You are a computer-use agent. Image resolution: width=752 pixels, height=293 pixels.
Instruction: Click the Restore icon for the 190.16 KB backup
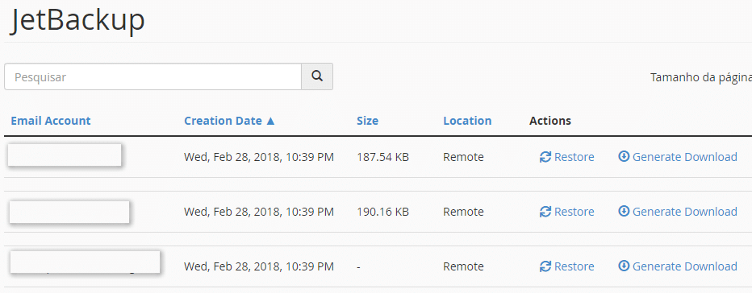(545, 212)
